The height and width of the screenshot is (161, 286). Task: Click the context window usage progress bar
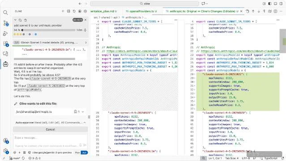click(x=48, y=30)
